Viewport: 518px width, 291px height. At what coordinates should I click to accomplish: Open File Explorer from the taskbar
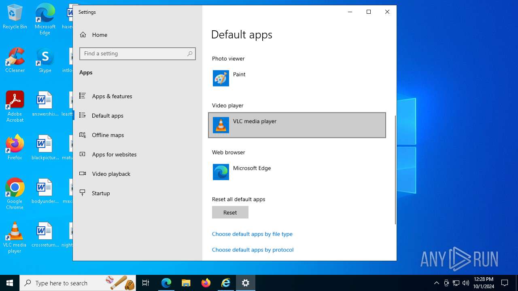click(x=186, y=283)
